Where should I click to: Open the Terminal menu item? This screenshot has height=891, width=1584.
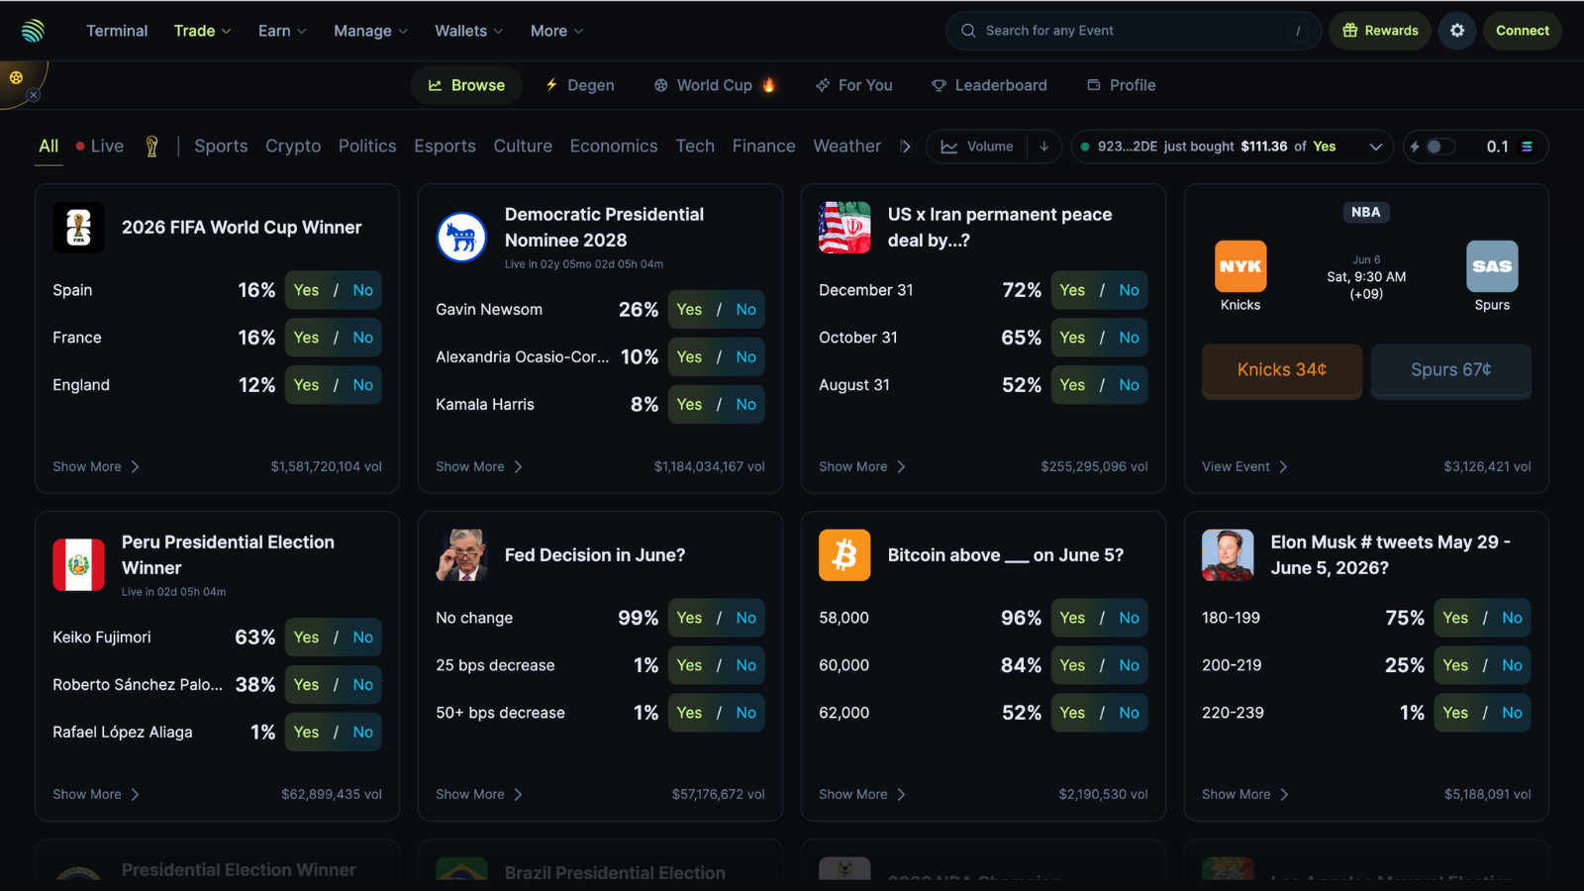click(x=117, y=31)
